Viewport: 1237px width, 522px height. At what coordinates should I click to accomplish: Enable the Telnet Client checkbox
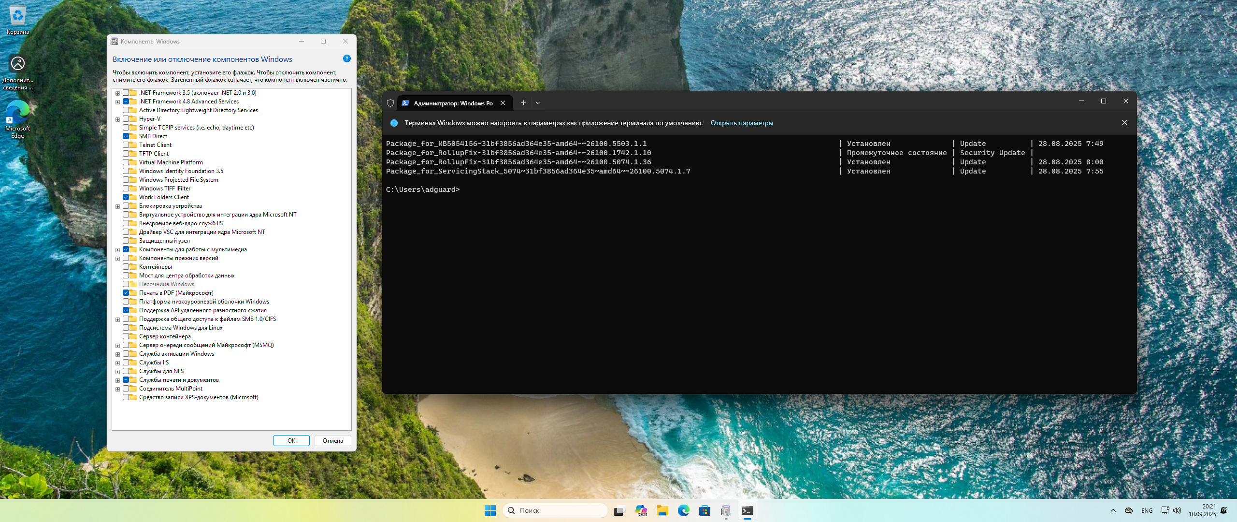pyautogui.click(x=126, y=145)
